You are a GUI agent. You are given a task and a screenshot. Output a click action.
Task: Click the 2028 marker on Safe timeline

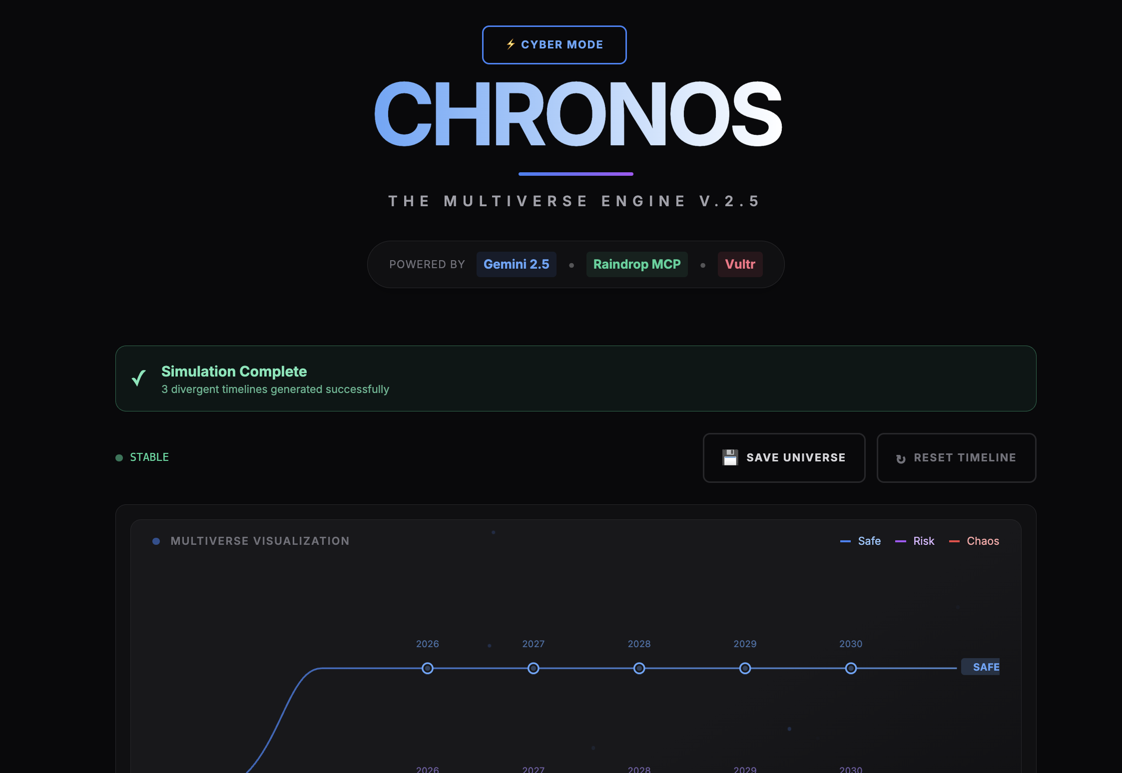click(x=639, y=668)
